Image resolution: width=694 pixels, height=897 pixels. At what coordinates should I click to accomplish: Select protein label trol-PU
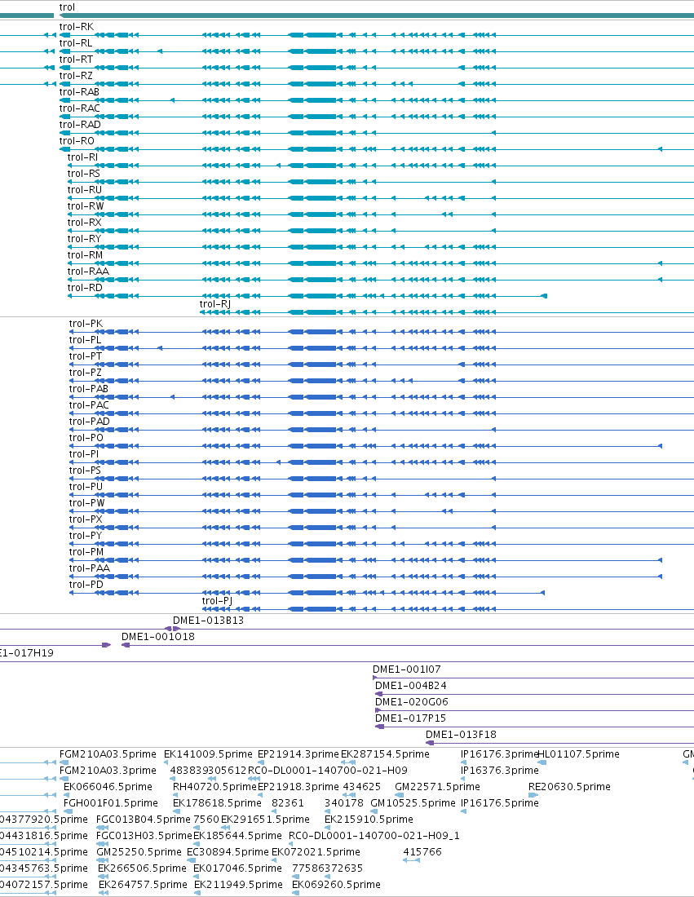click(86, 487)
